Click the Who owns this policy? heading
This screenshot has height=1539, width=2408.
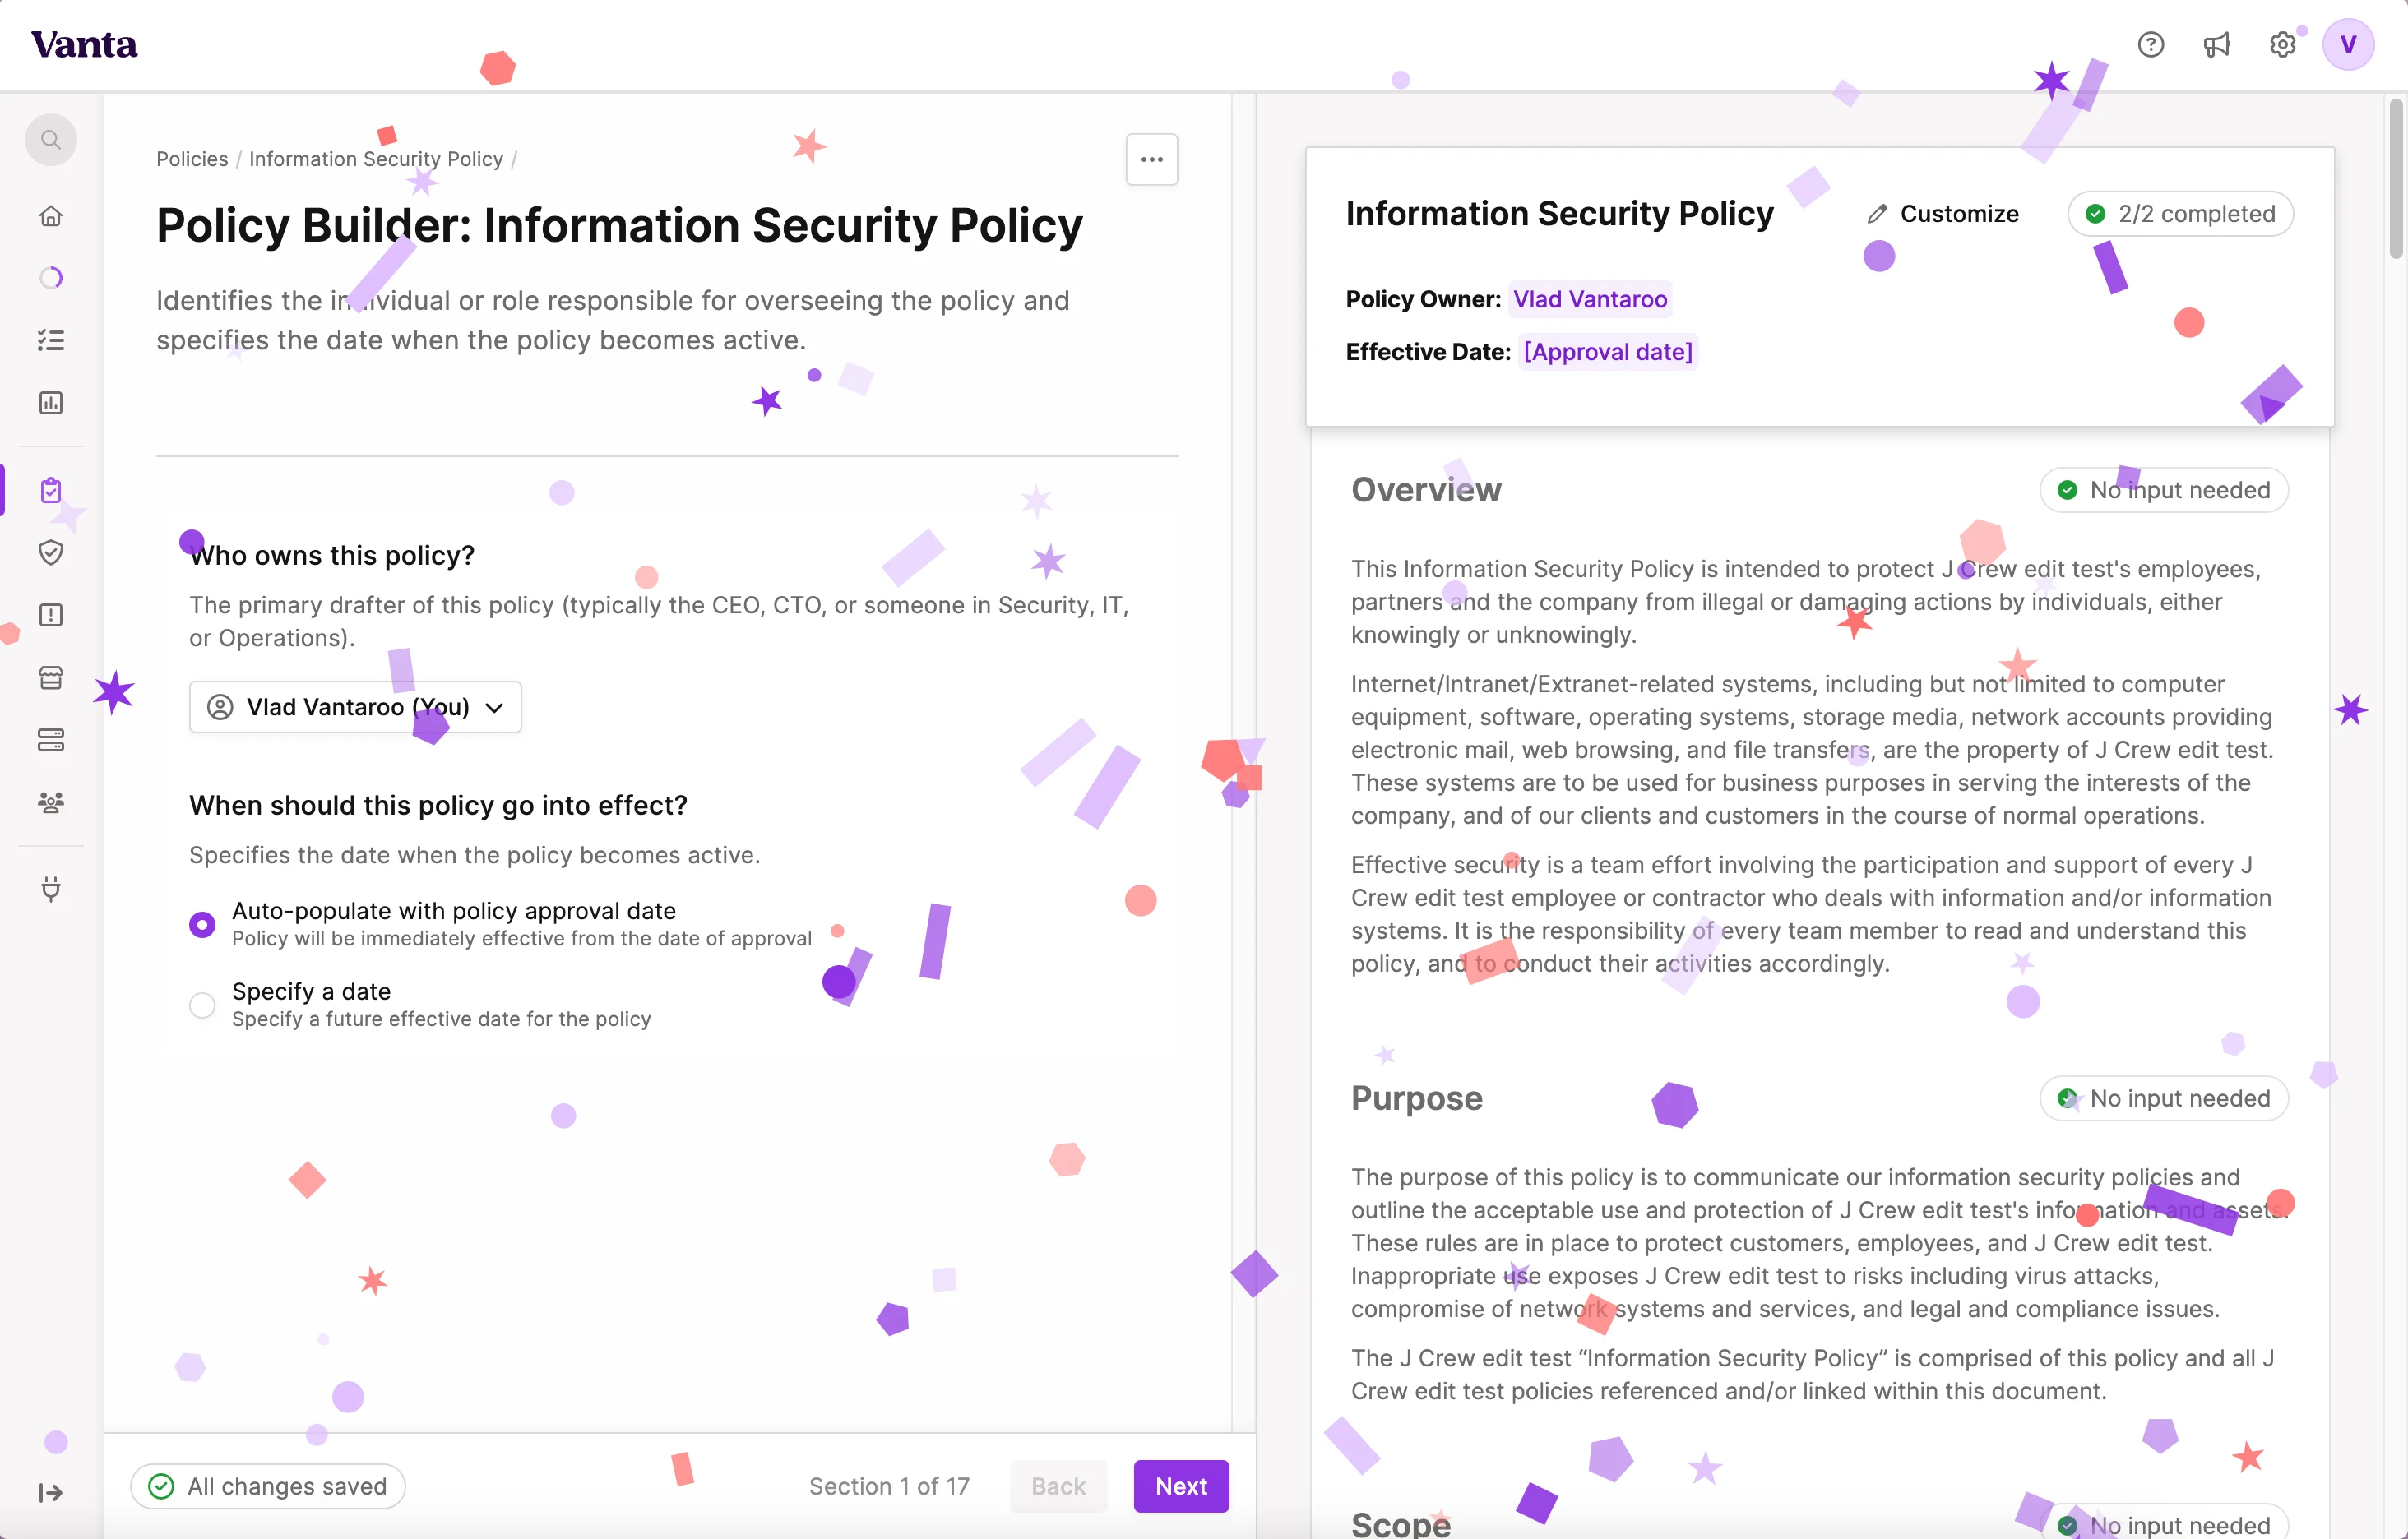[332, 556]
